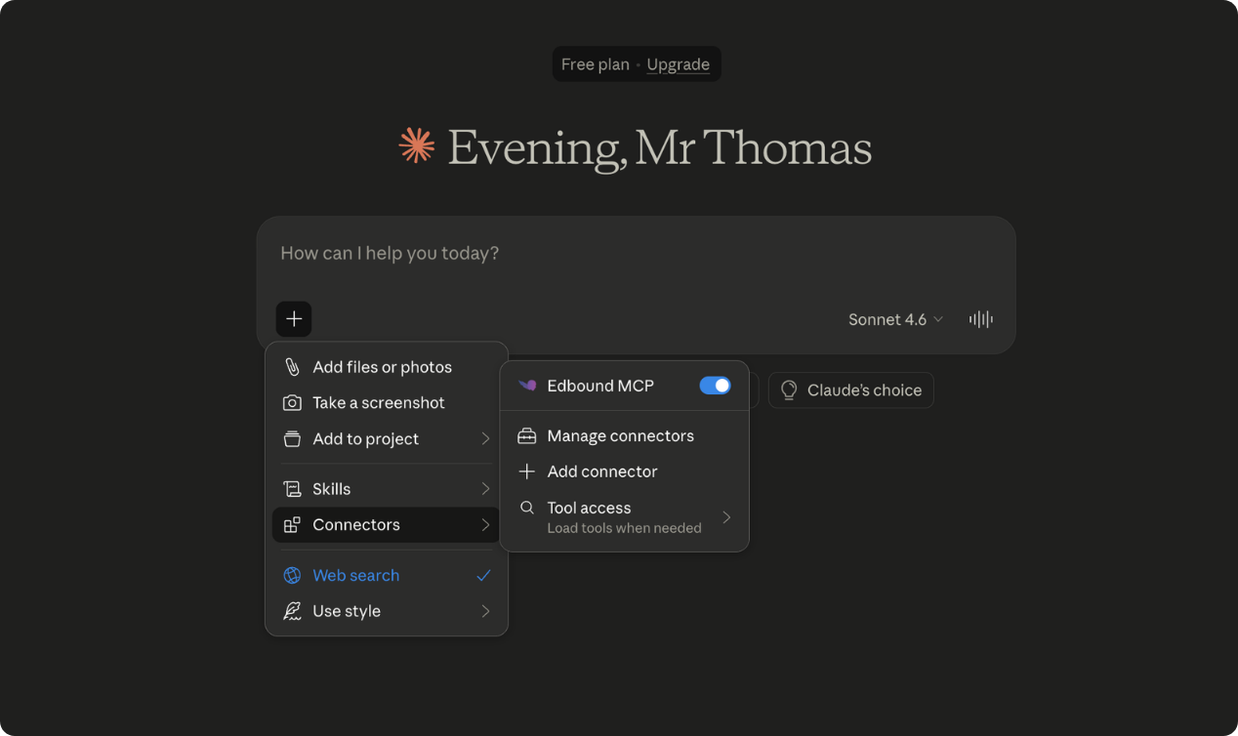Click the lightbulb icon in Claude's choice
The image size is (1238, 736).
pyautogui.click(x=789, y=390)
